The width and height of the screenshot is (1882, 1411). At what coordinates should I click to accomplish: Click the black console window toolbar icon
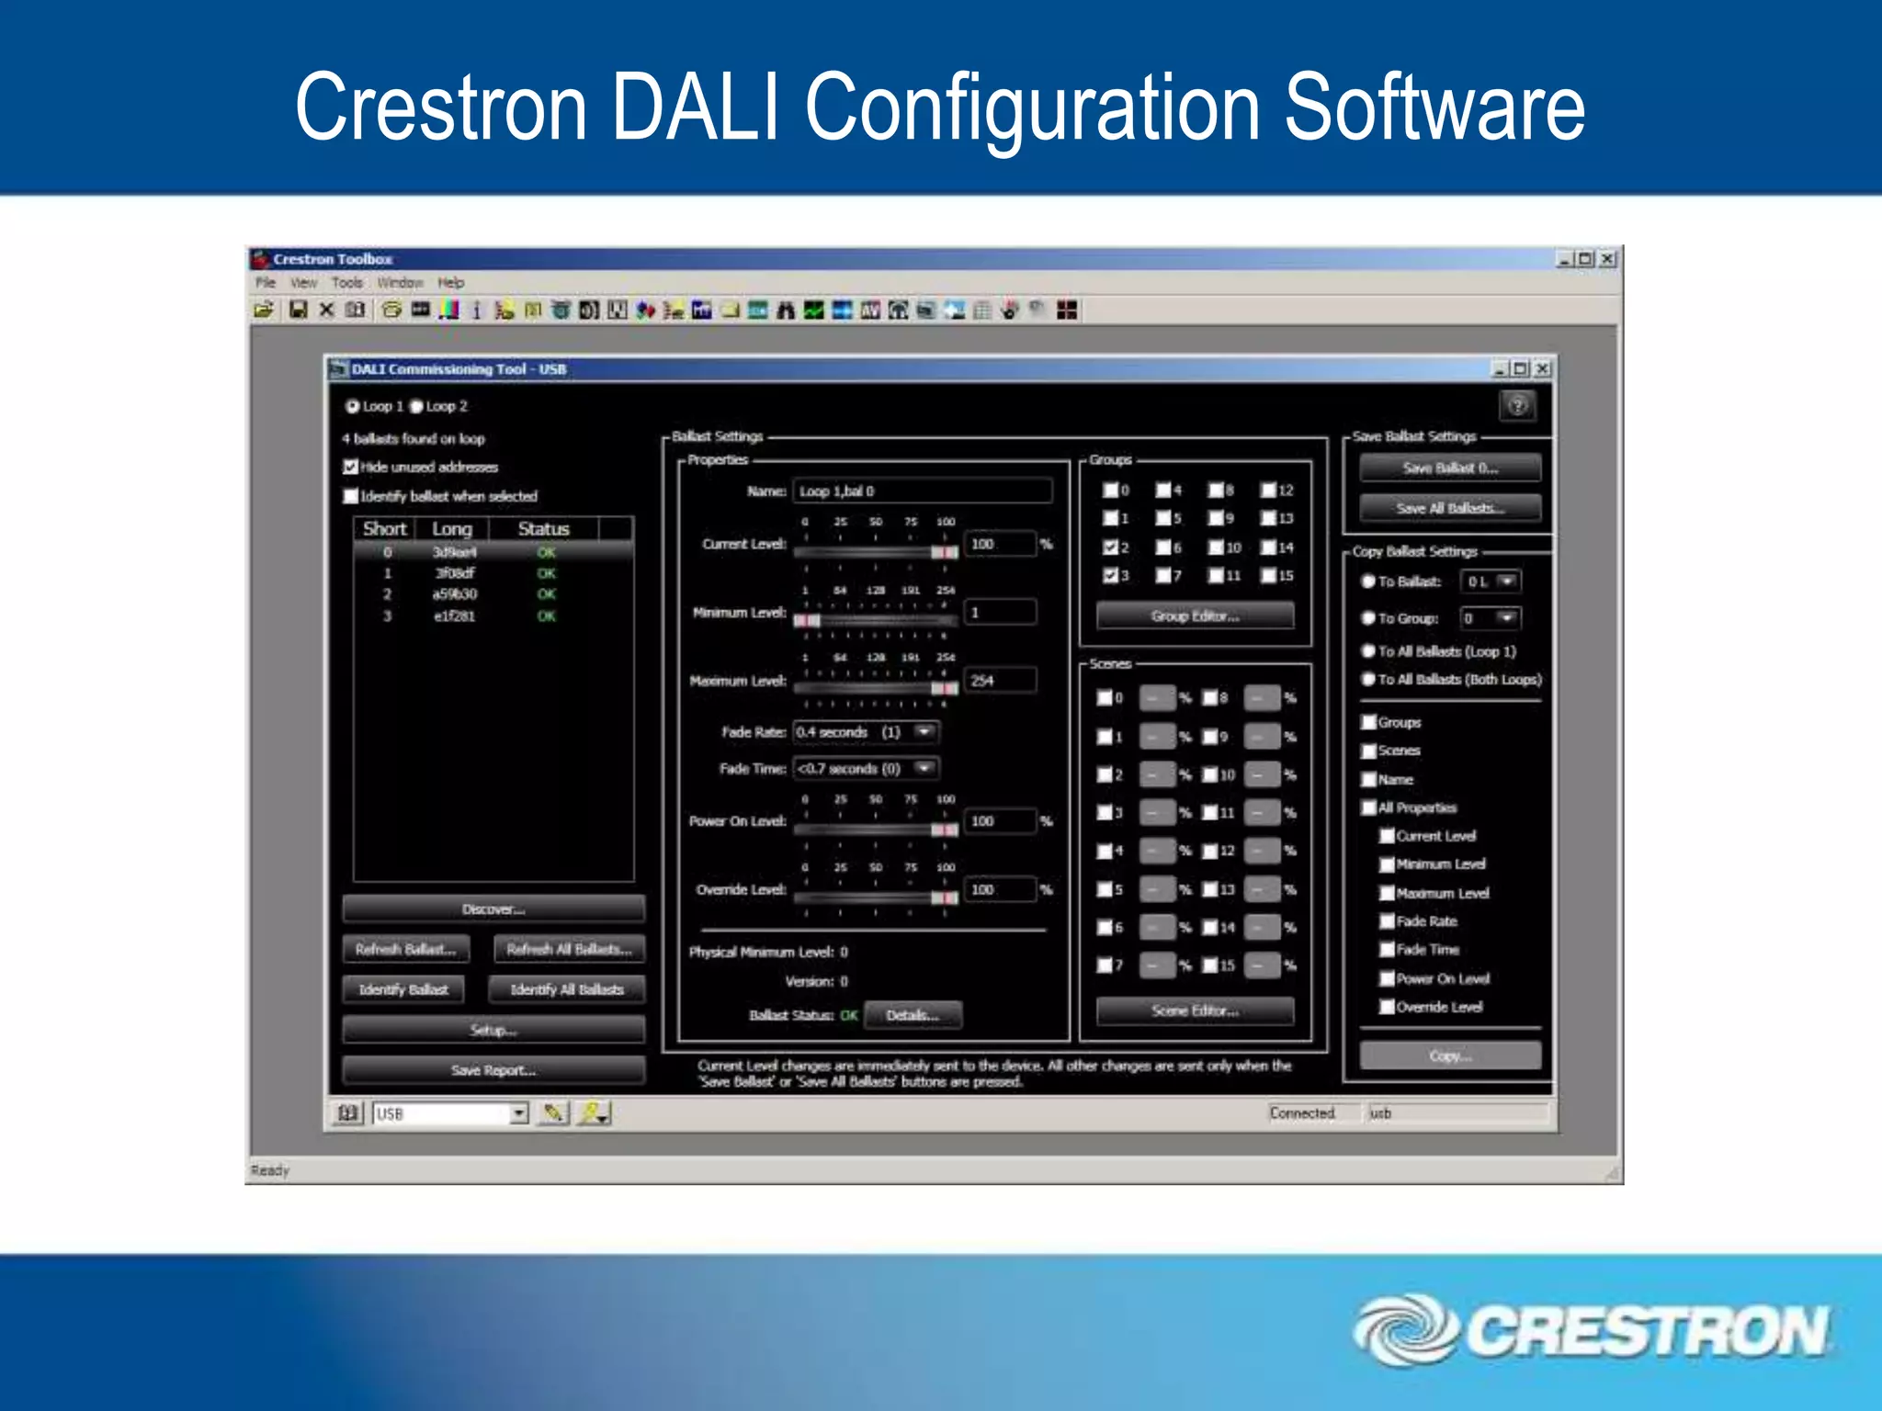click(421, 310)
